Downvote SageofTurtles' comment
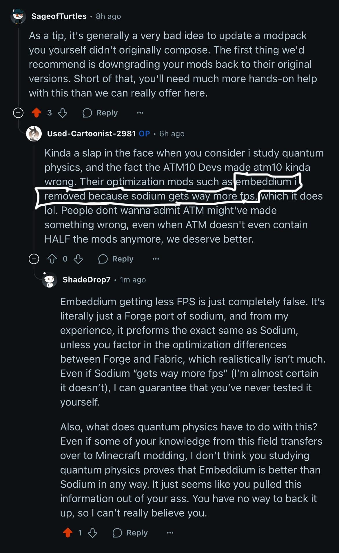 pyautogui.click(x=63, y=113)
